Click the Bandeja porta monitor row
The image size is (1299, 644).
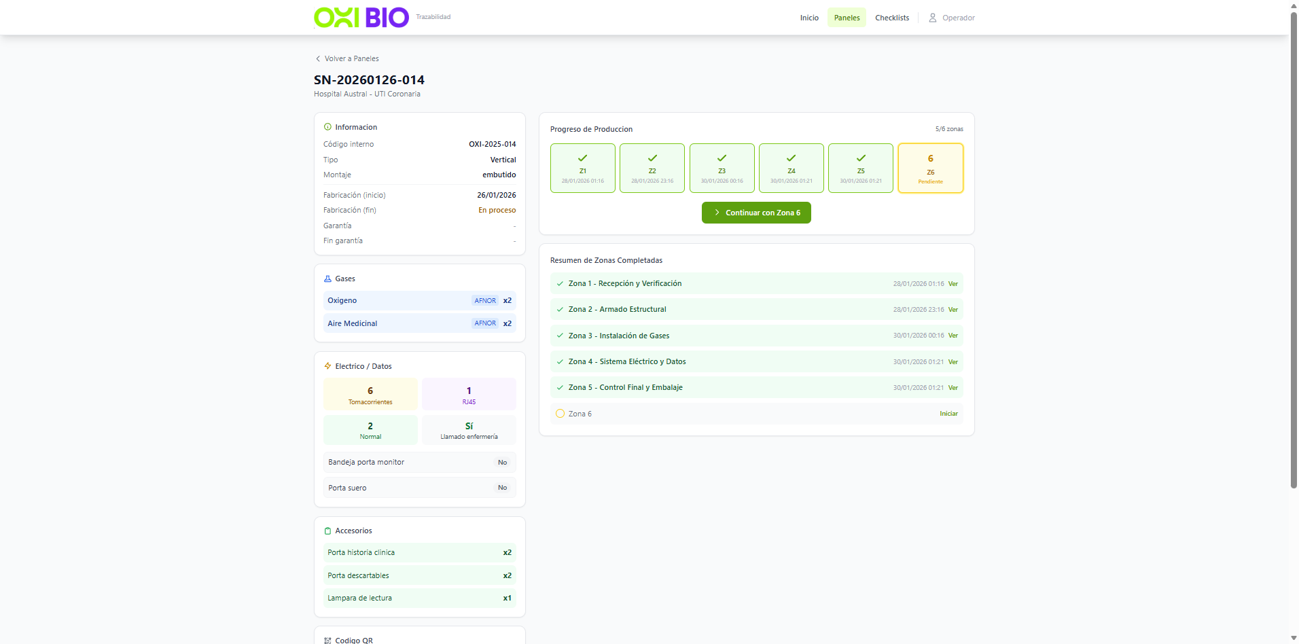pyautogui.click(x=420, y=462)
